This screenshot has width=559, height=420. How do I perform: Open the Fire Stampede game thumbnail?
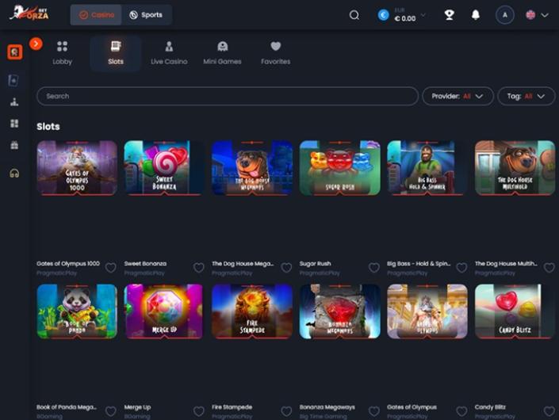(x=252, y=311)
